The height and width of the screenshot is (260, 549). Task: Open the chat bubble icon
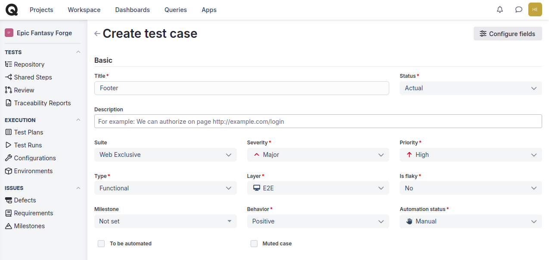point(519,9)
